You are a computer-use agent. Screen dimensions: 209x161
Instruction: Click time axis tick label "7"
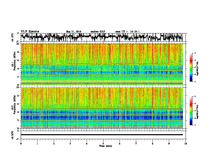(x=136, y=143)
